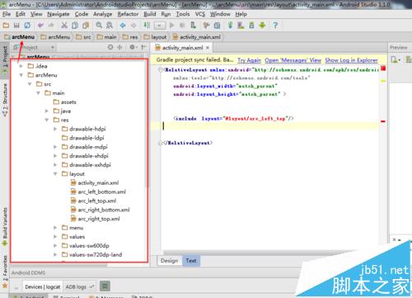Image resolution: width=412 pixels, height=298 pixels.
Task: Click the SDK Manager icon
Action: (251, 26)
